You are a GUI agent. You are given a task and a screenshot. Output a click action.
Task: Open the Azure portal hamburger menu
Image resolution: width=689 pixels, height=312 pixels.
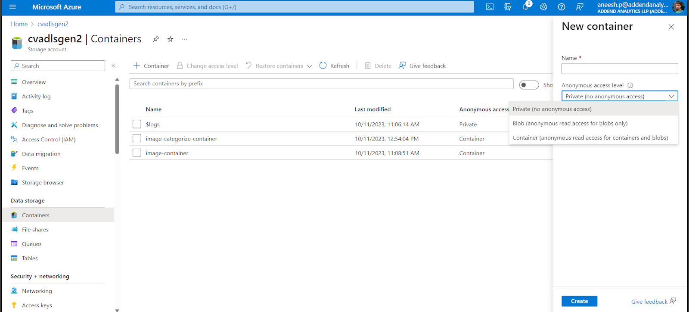(12, 7)
